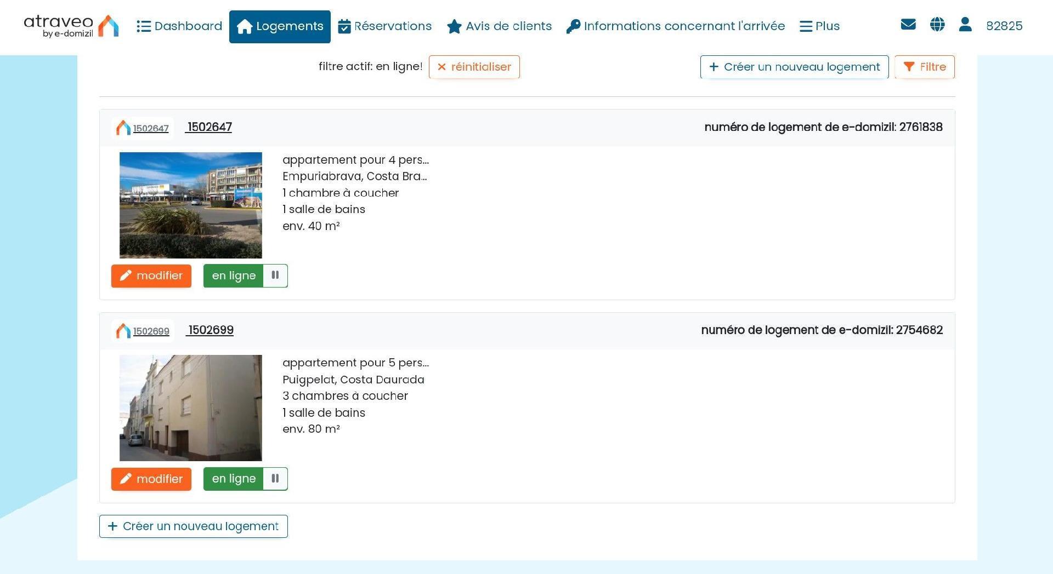Click small atraveo badge for listing 1502647

[143, 128]
